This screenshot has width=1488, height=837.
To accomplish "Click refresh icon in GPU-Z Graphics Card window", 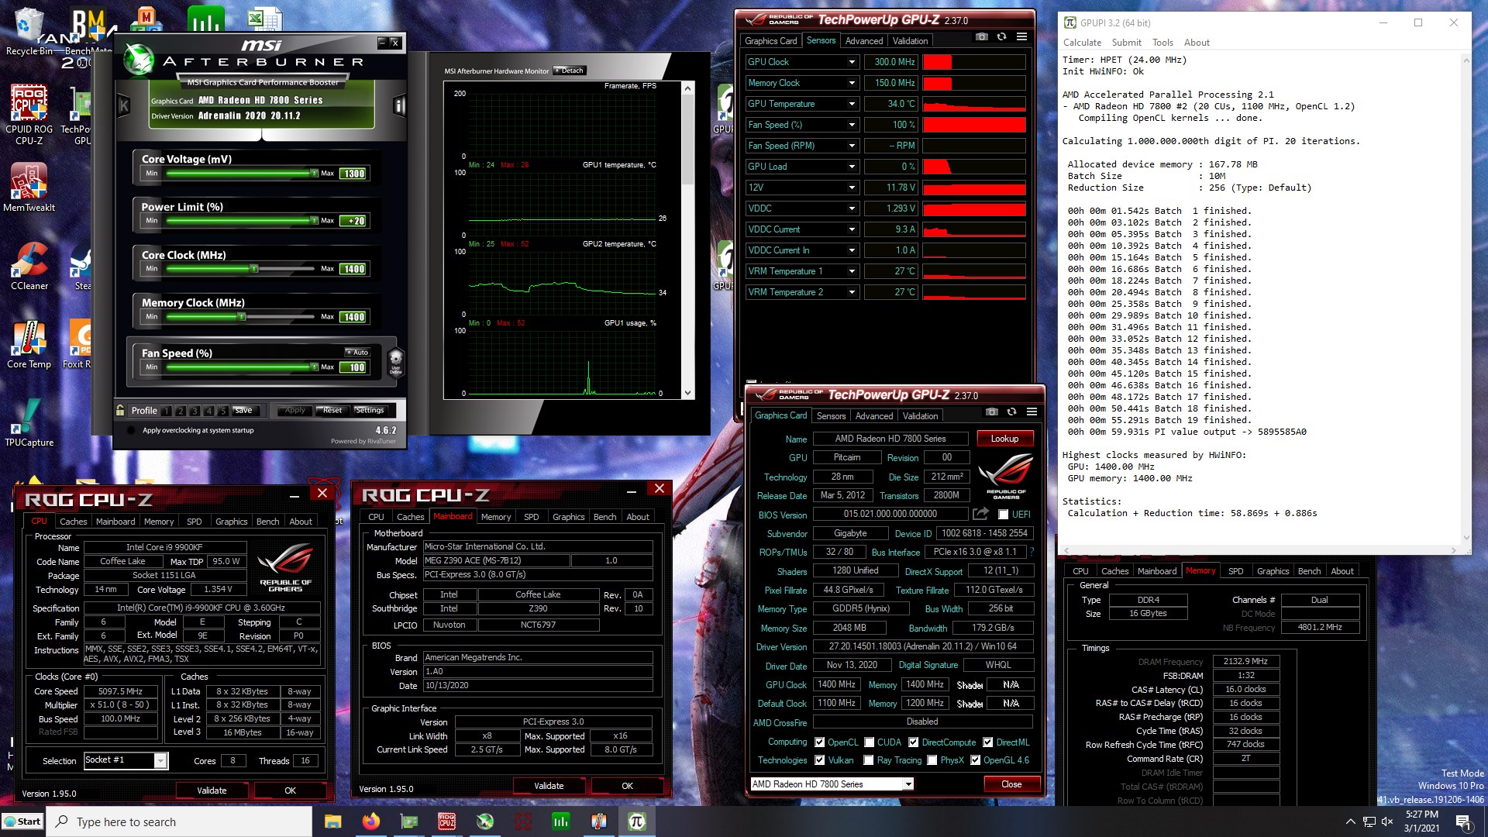I will click(1011, 412).
